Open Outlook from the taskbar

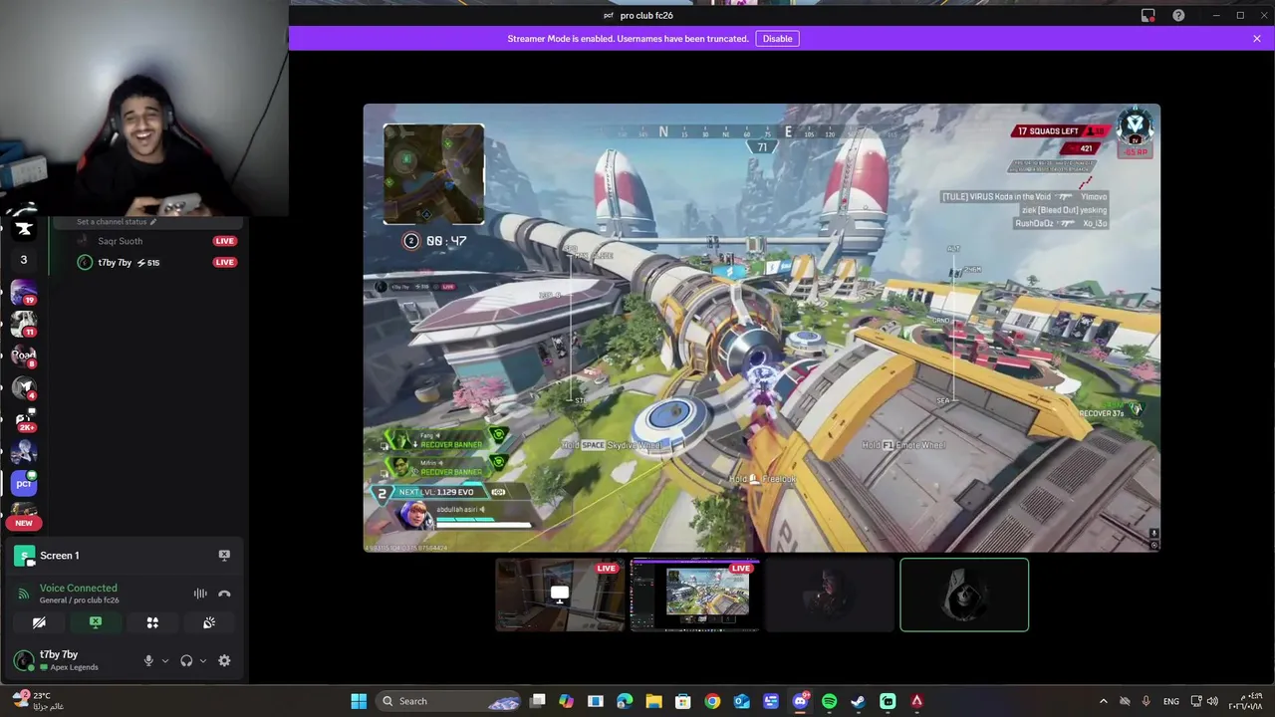pos(741,701)
